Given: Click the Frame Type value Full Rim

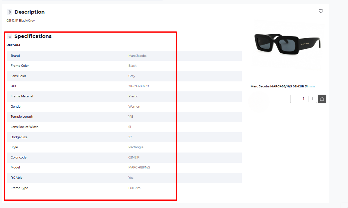Looking at the screenshot, I should [x=134, y=188].
